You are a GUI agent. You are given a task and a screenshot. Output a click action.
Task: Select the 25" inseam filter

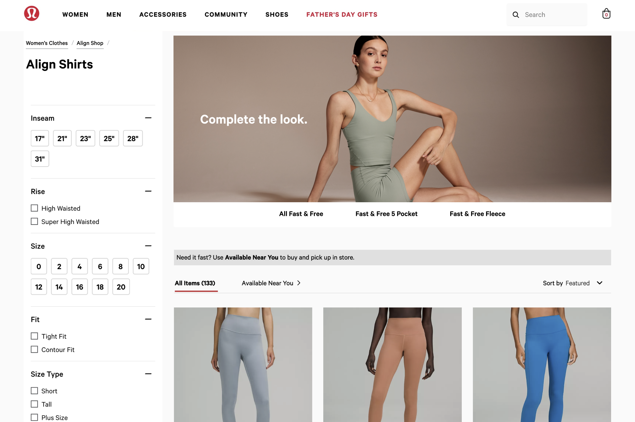click(109, 138)
